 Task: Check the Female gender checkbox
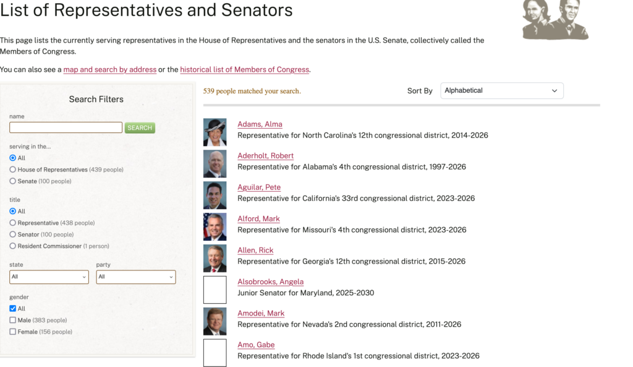[13, 332]
